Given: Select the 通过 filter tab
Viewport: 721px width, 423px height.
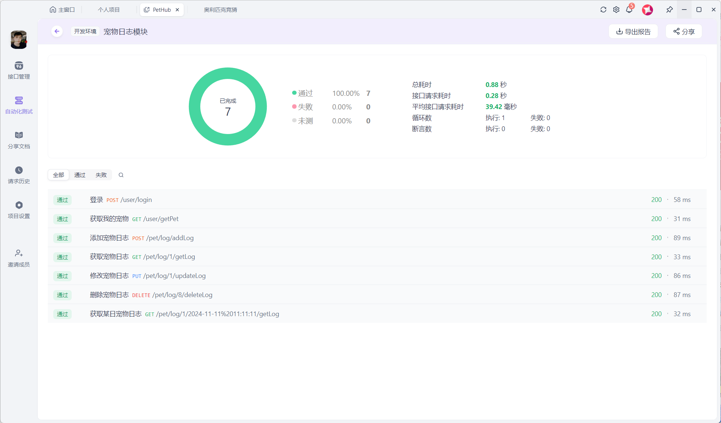Looking at the screenshot, I should click(x=80, y=175).
